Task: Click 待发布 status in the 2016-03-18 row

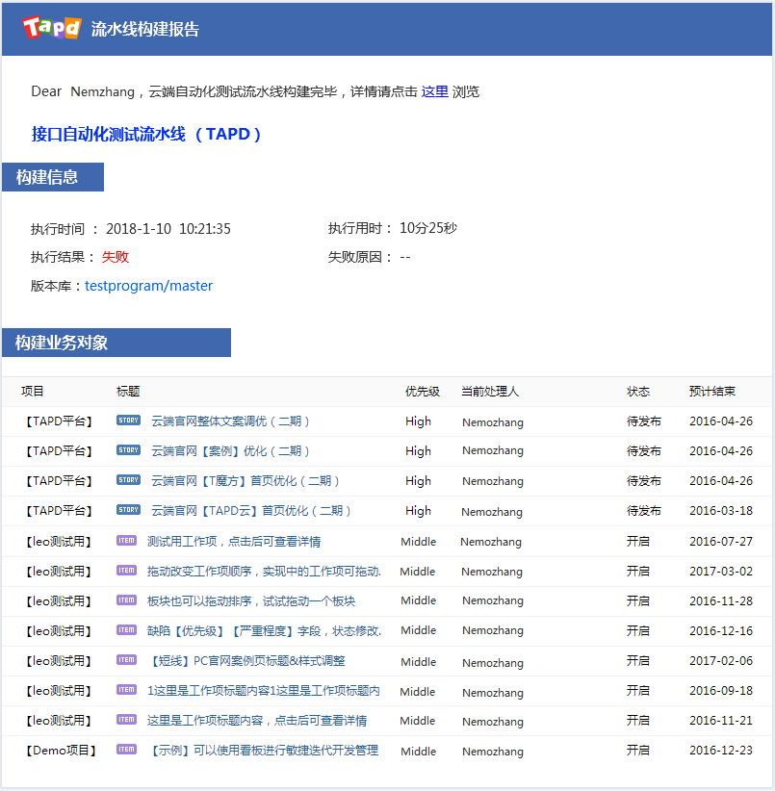Action: pos(644,511)
